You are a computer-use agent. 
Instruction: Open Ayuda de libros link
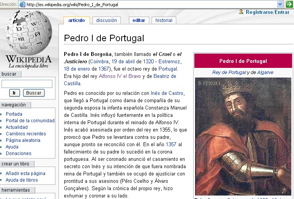point(22,180)
